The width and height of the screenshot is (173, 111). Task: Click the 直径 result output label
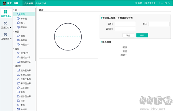click(x=125, y=51)
